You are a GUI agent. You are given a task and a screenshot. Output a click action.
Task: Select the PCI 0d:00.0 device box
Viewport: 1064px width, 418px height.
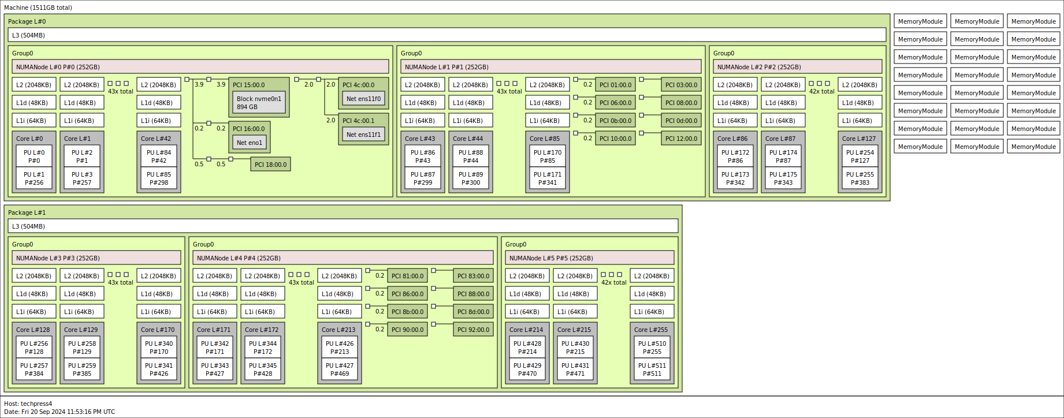pos(681,121)
